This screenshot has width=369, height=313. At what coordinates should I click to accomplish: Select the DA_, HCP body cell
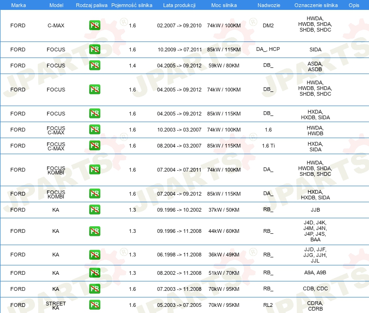[268, 49]
